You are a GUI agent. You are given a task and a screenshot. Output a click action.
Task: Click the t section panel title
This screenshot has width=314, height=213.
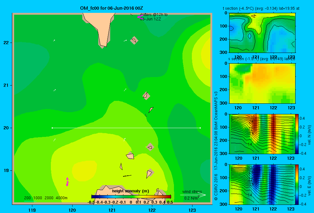click(x=261, y=8)
